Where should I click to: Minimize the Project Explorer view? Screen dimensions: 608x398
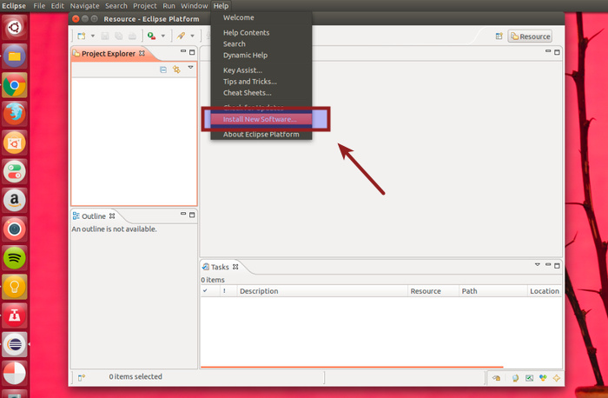tap(183, 51)
